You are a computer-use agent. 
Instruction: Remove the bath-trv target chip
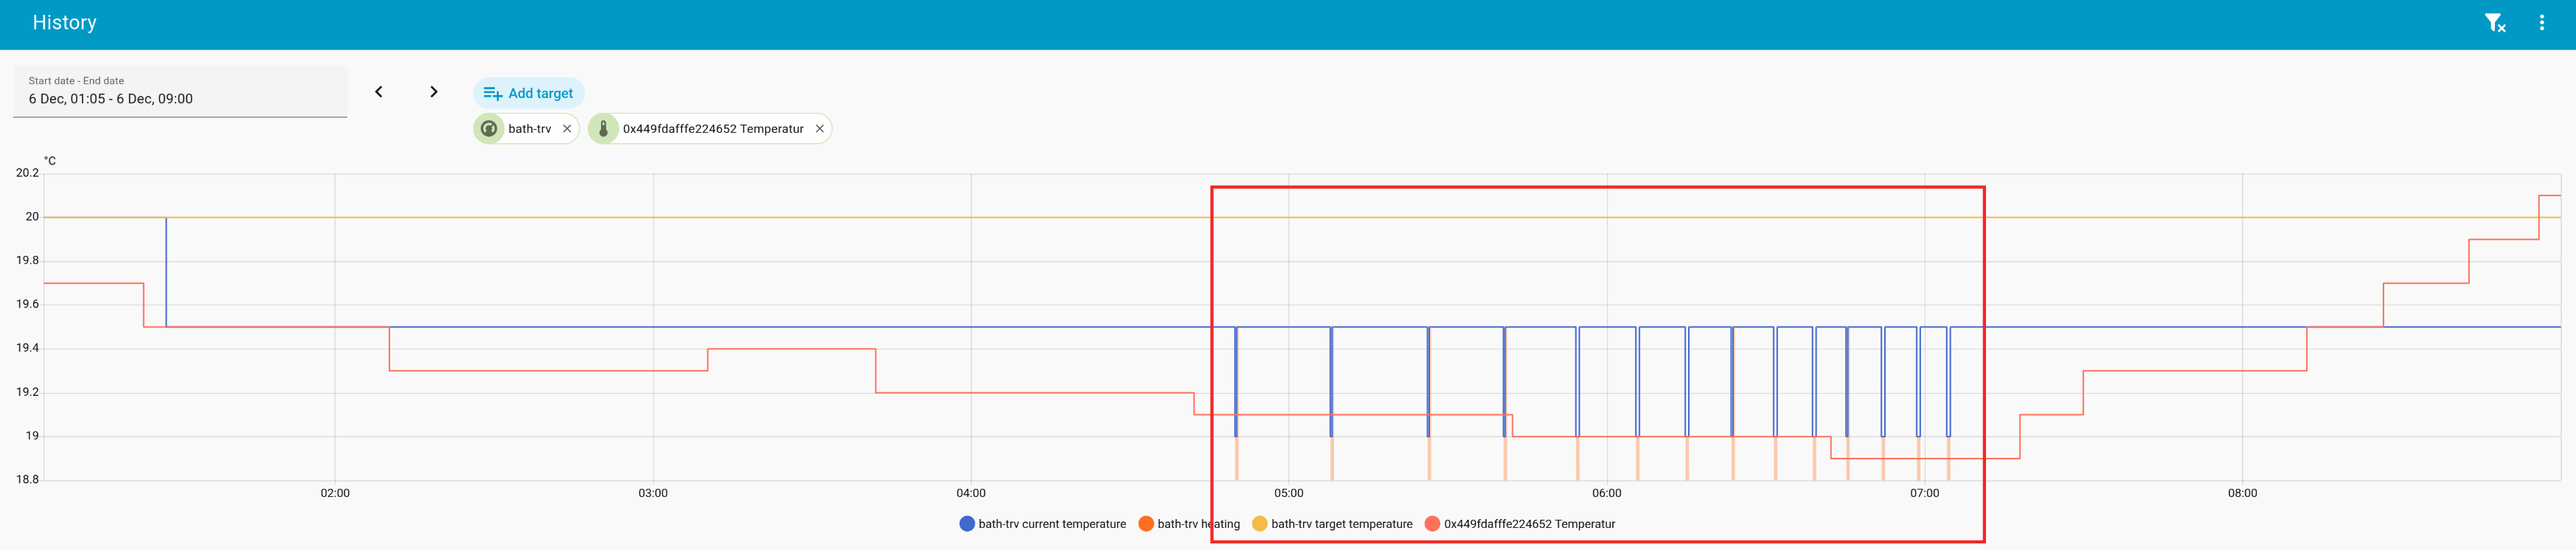567,129
